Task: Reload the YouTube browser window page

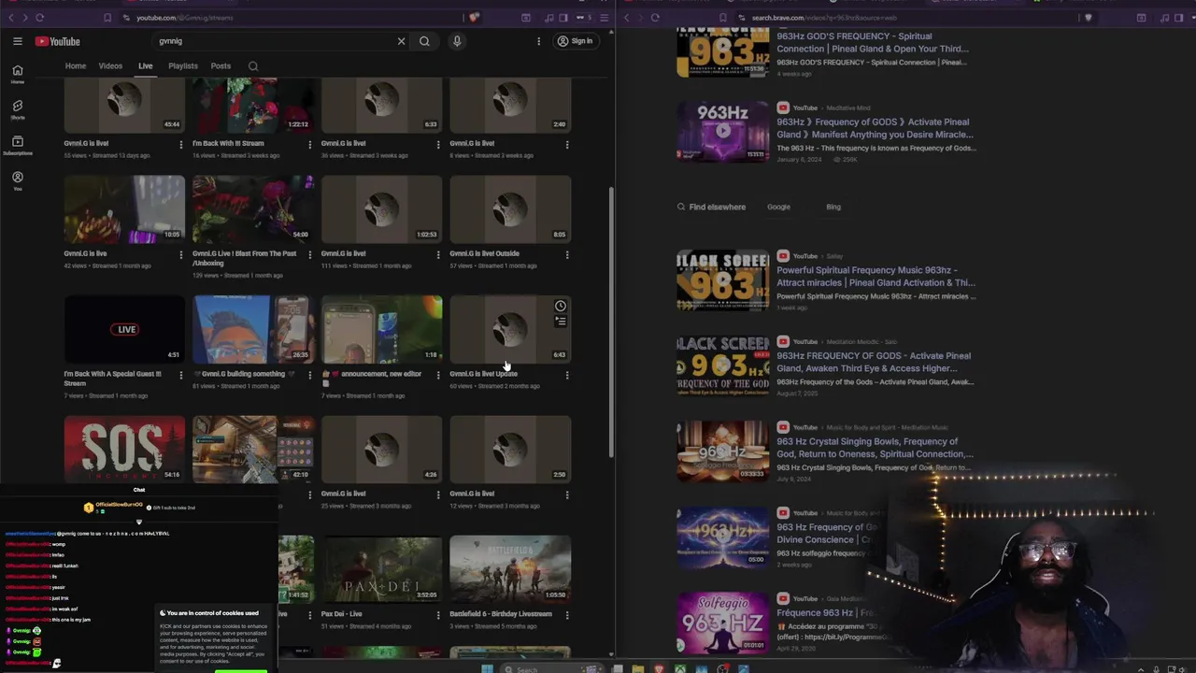Action: click(x=40, y=18)
